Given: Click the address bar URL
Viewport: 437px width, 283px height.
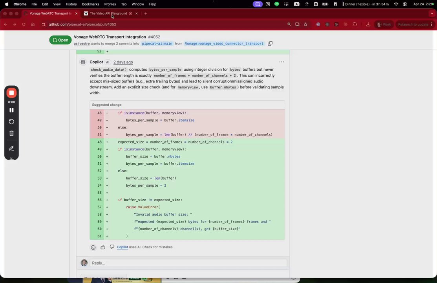Looking at the screenshot, I should click(x=82, y=24).
